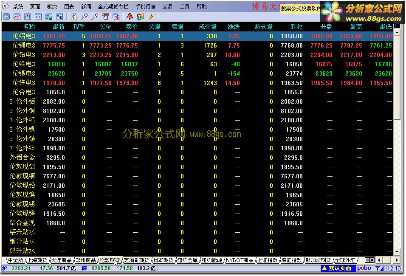Click the horizontal scrollbar right arrow
The width and height of the screenshot is (406, 276).
(397, 260)
